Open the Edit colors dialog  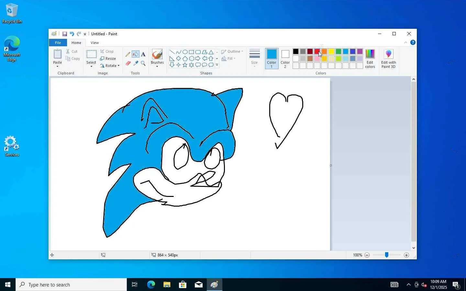point(370,59)
